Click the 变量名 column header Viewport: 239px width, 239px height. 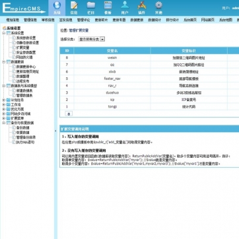(112, 51)
